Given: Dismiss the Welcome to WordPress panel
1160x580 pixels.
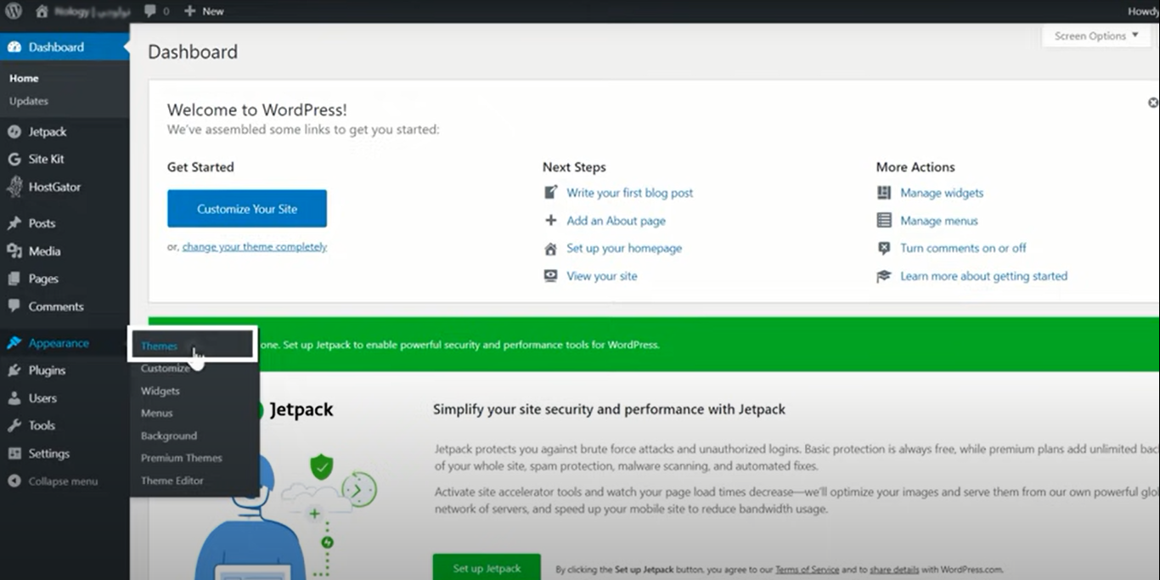Looking at the screenshot, I should tap(1153, 103).
